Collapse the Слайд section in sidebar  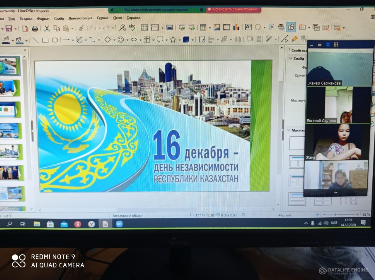coord(291,59)
